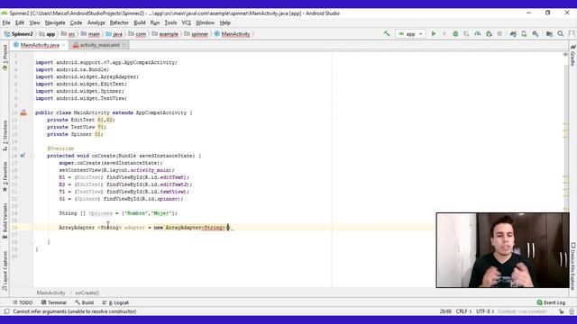Click the example breadcrumb folder
577x324 pixels.
166,34
